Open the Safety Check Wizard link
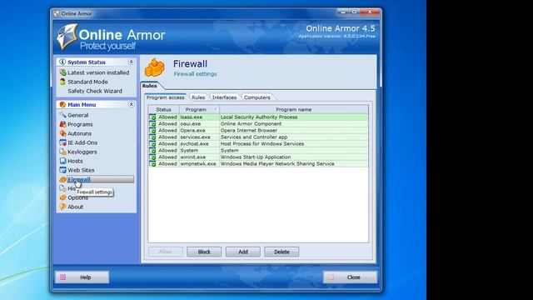The height and width of the screenshot is (300, 533). (x=95, y=91)
